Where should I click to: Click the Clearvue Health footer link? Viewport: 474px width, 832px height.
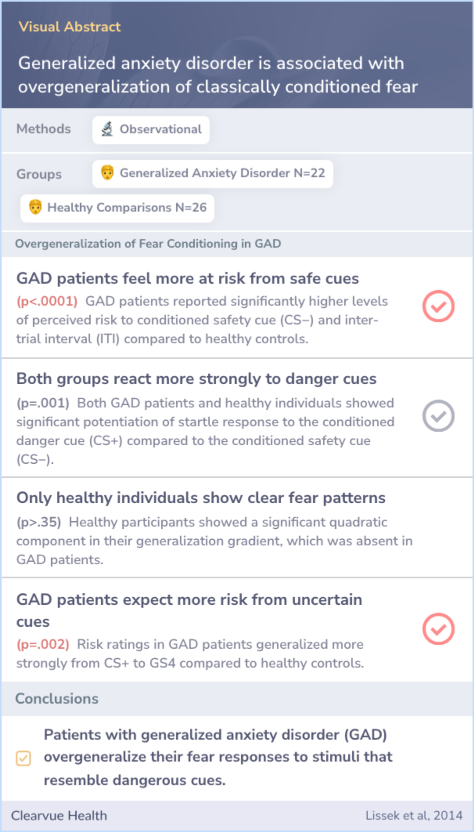[x=59, y=815]
